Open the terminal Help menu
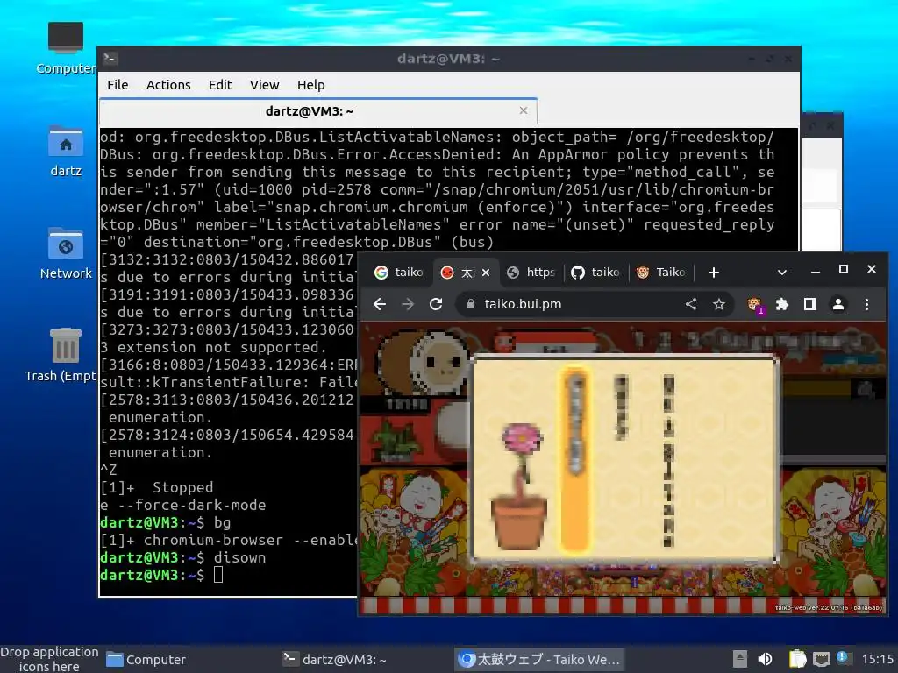 311,85
